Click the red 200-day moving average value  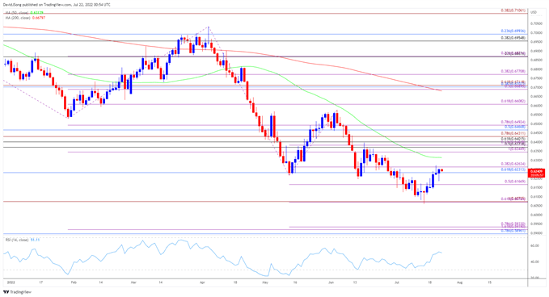coord(39,18)
